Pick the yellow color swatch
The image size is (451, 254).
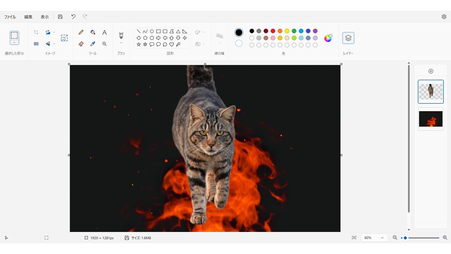point(287,31)
